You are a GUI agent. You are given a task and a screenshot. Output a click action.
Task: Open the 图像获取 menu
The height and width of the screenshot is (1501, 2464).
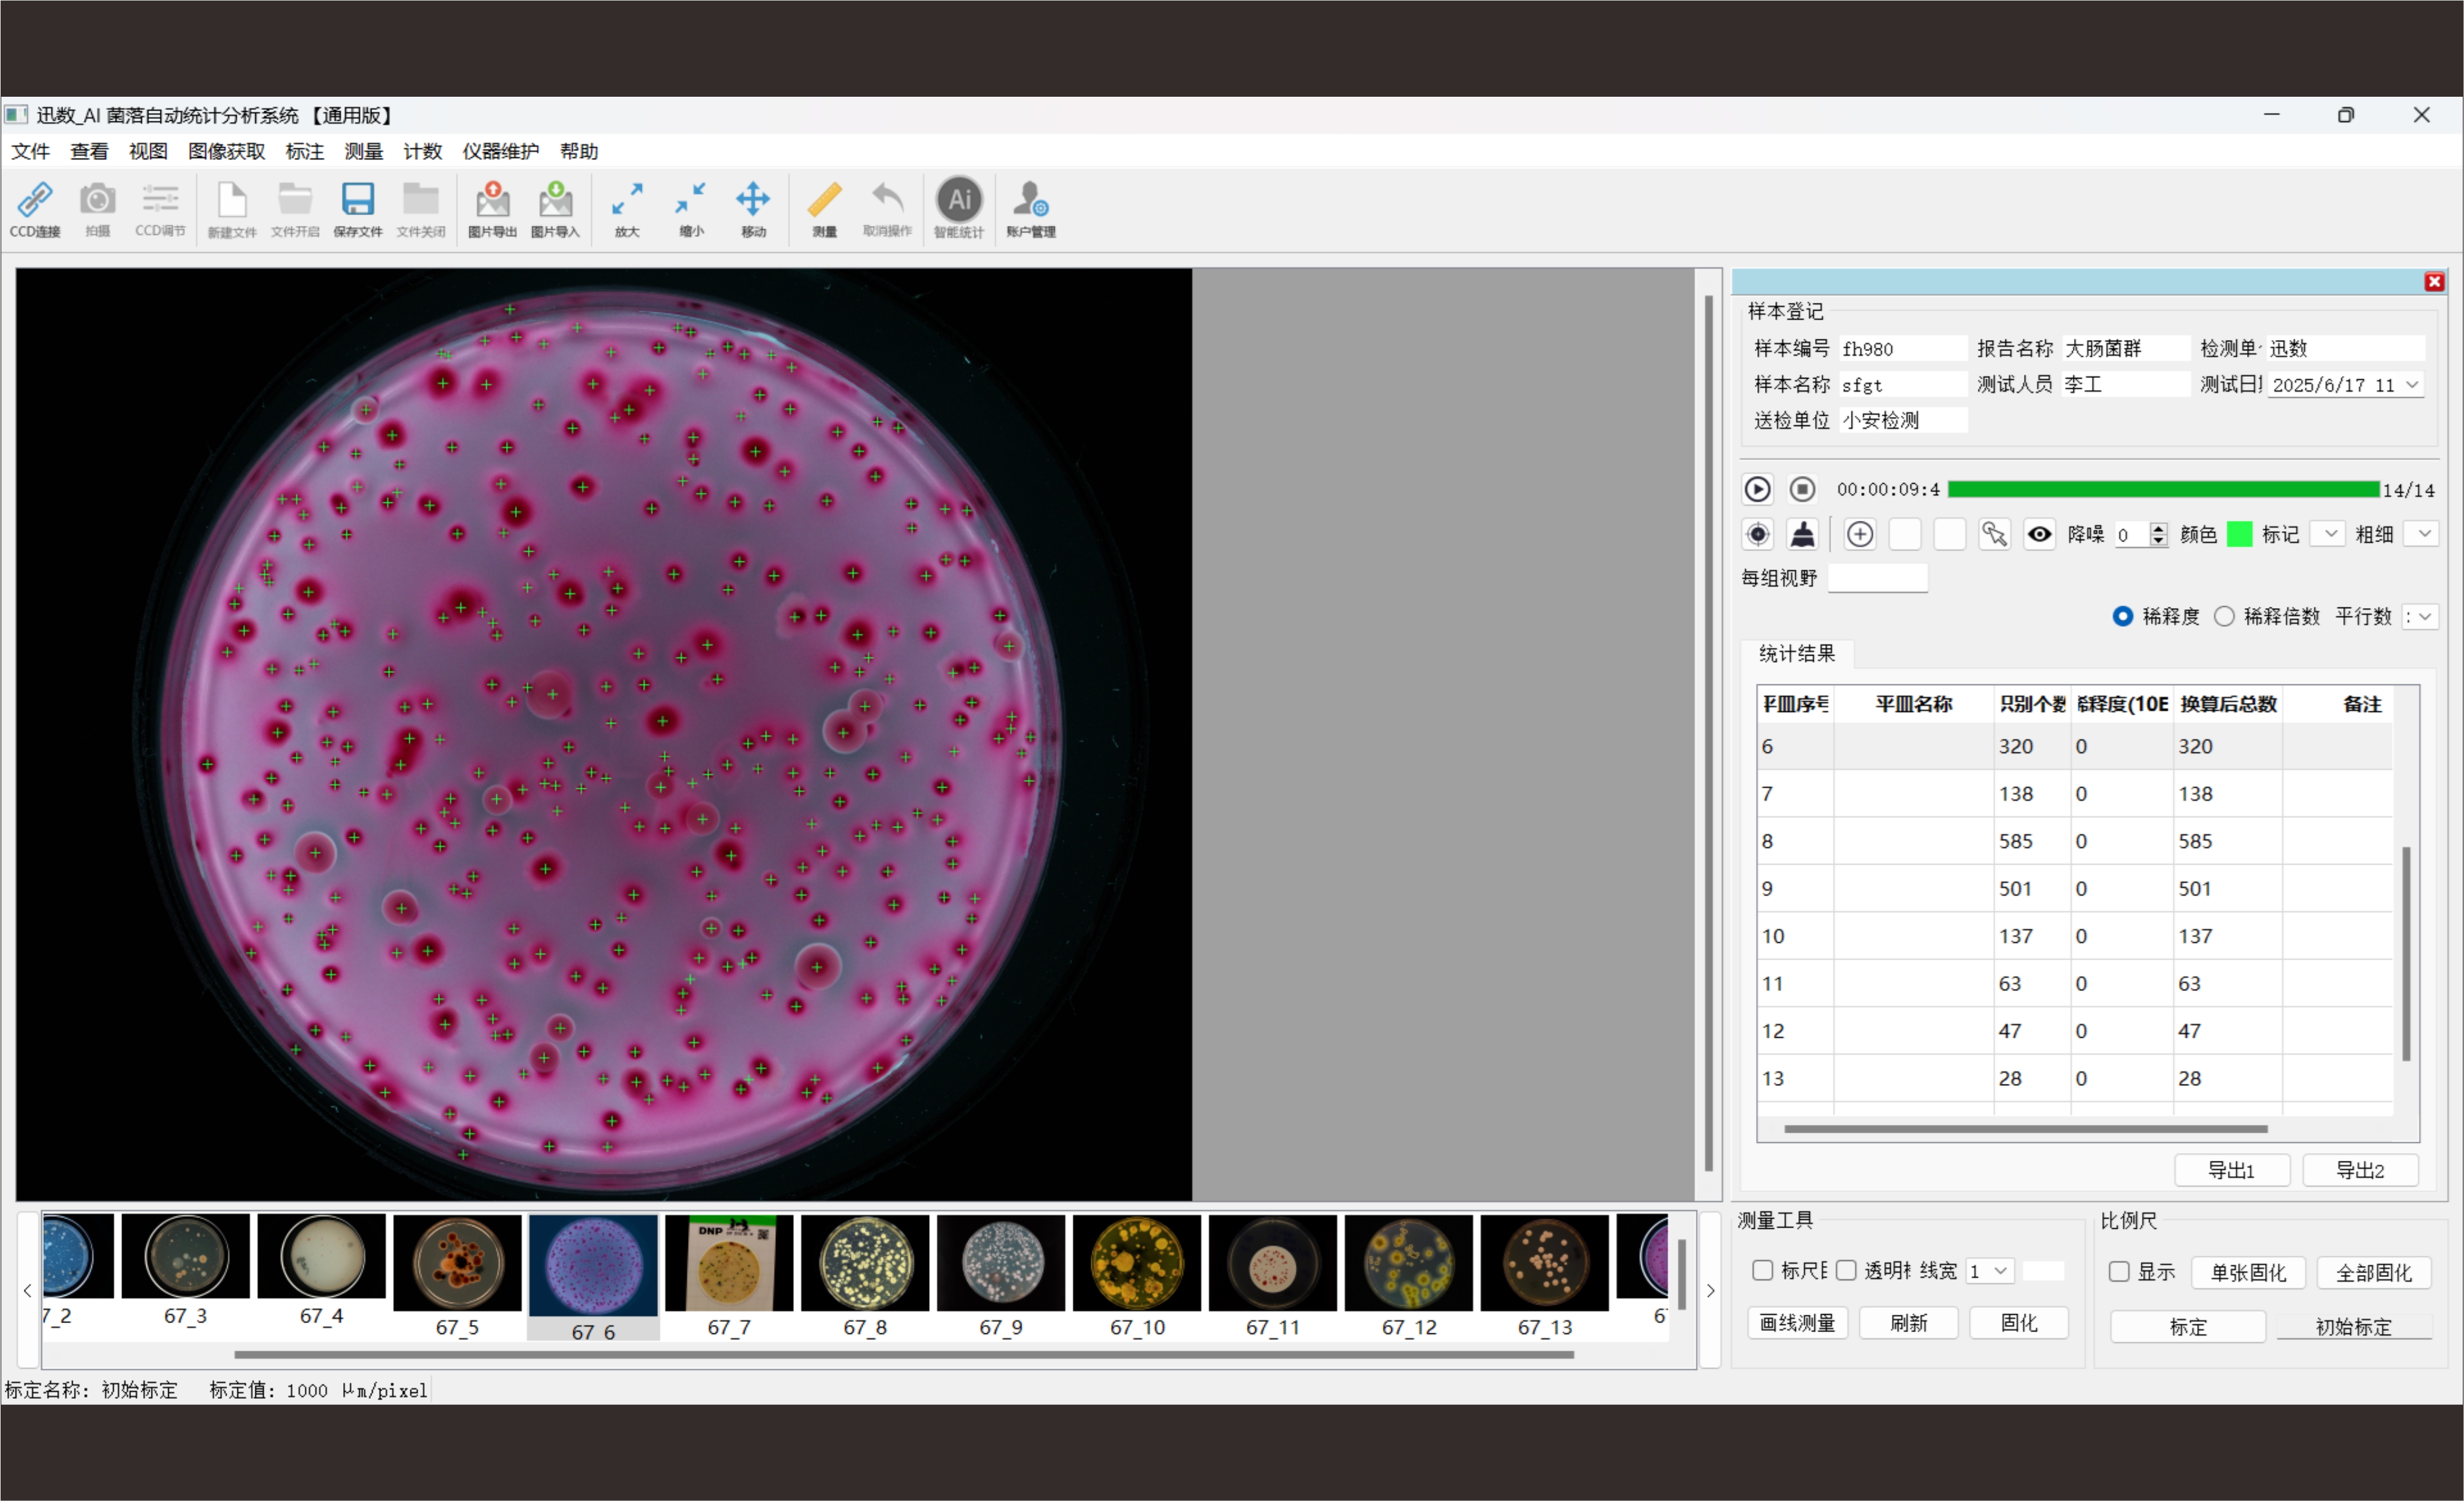click(x=227, y=151)
